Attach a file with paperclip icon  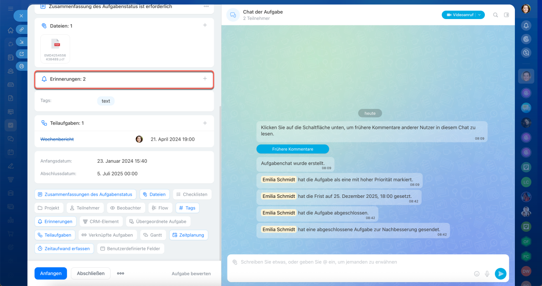pyautogui.click(x=235, y=262)
